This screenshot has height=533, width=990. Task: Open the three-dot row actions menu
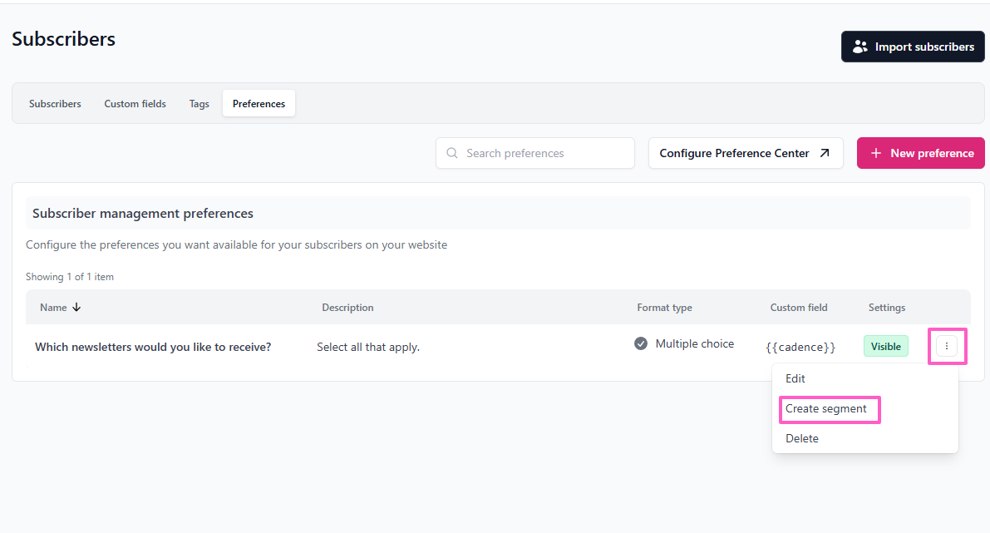[947, 346]
